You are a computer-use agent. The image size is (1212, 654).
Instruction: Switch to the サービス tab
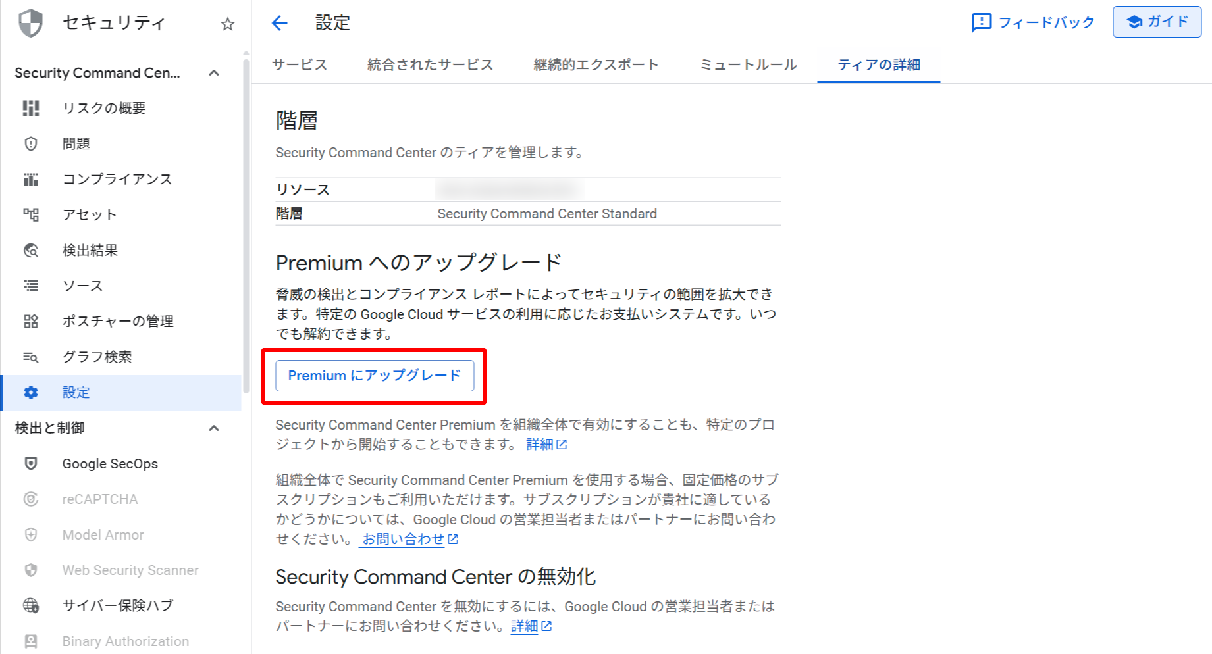point(300,64)
